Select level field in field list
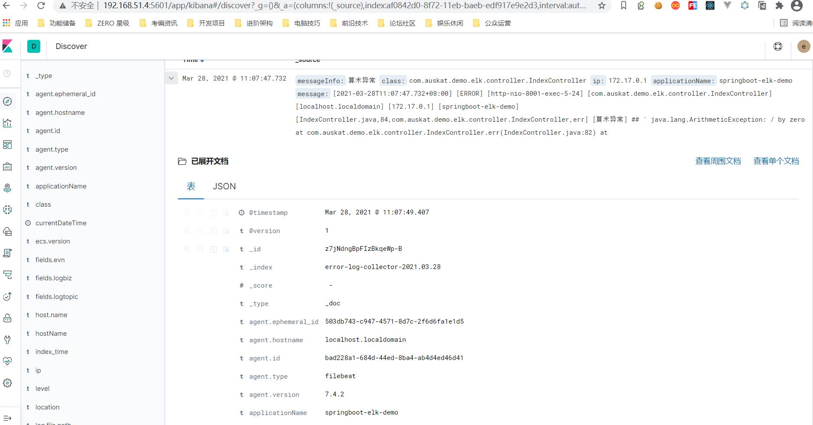This screenshot has width=813, height=425. 42,389
